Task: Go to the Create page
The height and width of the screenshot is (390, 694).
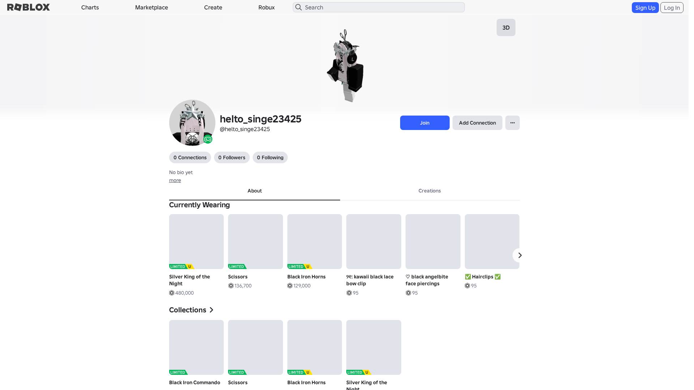Action: point(213,7)
